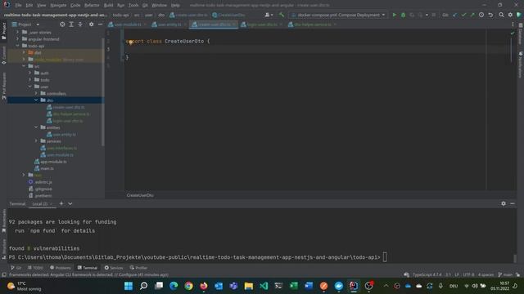
Task: Collapse the src folder
Action: pyautogui.click(x=24, y=66)
